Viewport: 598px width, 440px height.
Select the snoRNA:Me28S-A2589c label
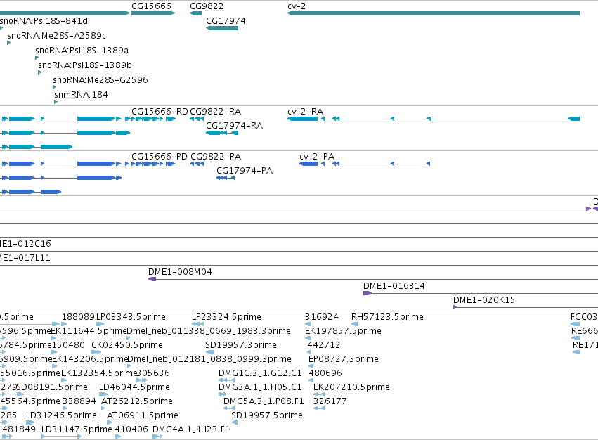56,35
